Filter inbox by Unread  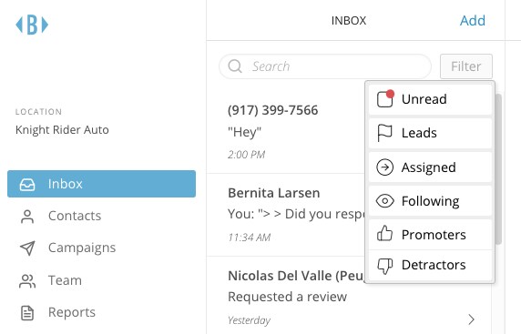(430, 99)
